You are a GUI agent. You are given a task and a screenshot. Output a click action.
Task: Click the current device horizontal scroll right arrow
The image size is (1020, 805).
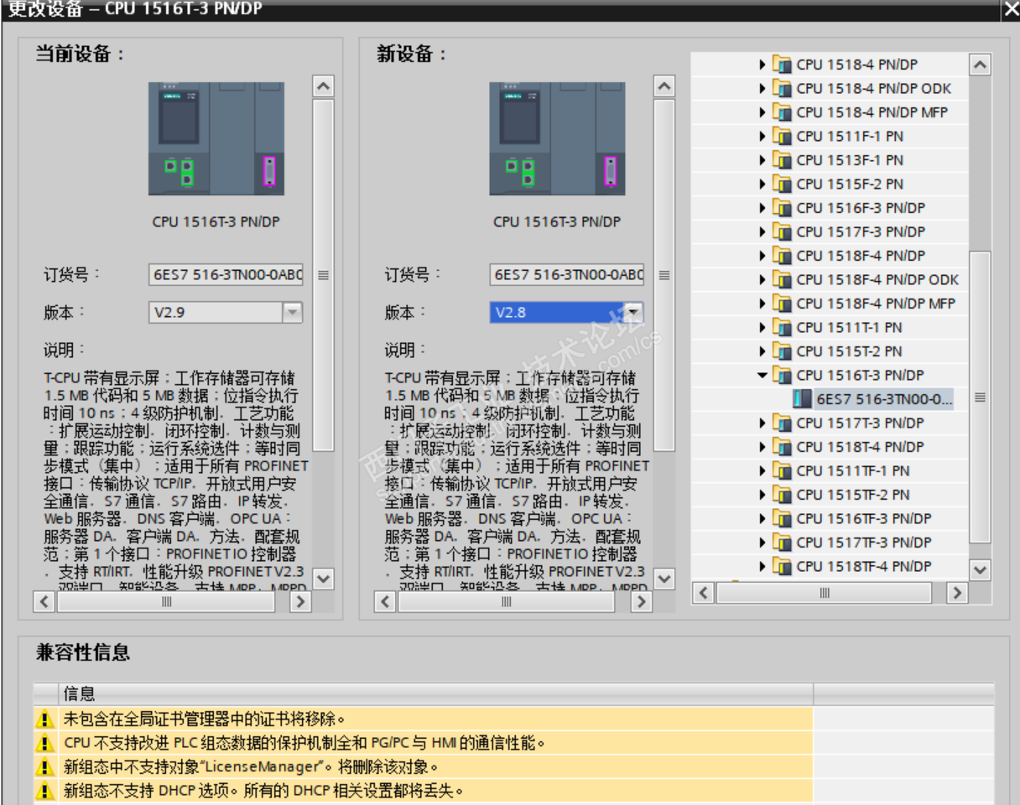(x=299, y=601)
